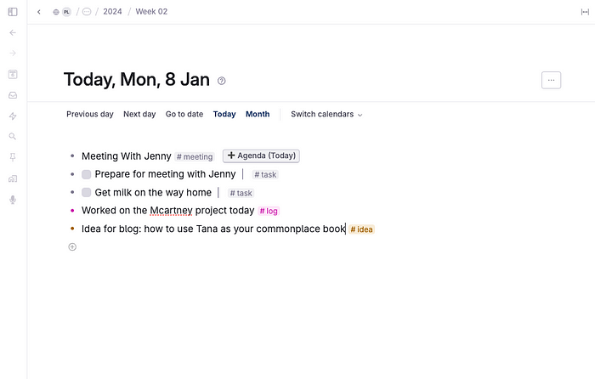Expand the Switch calendars dropdown
This screenshot has height=379, width=595.
[326, 114]
